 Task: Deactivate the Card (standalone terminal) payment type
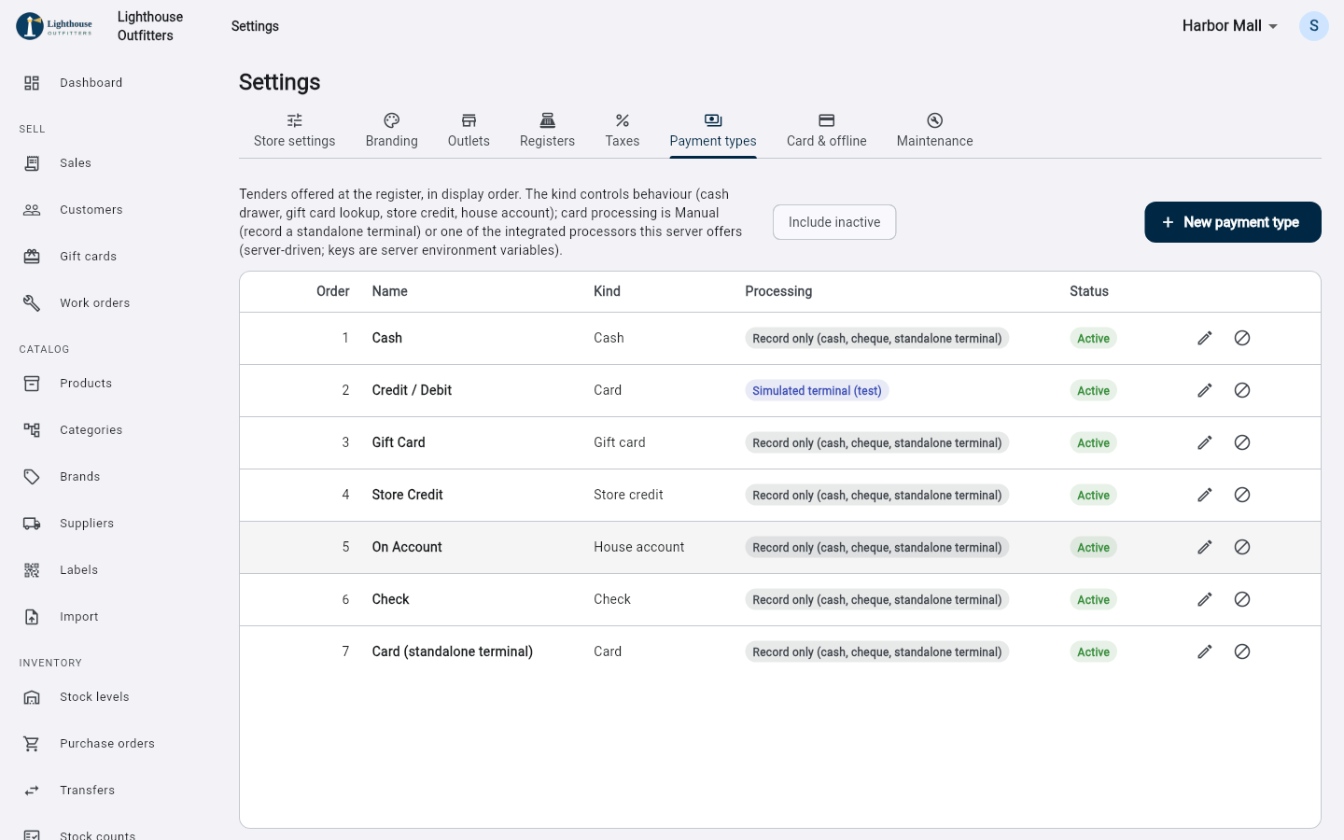(1242, 651)
